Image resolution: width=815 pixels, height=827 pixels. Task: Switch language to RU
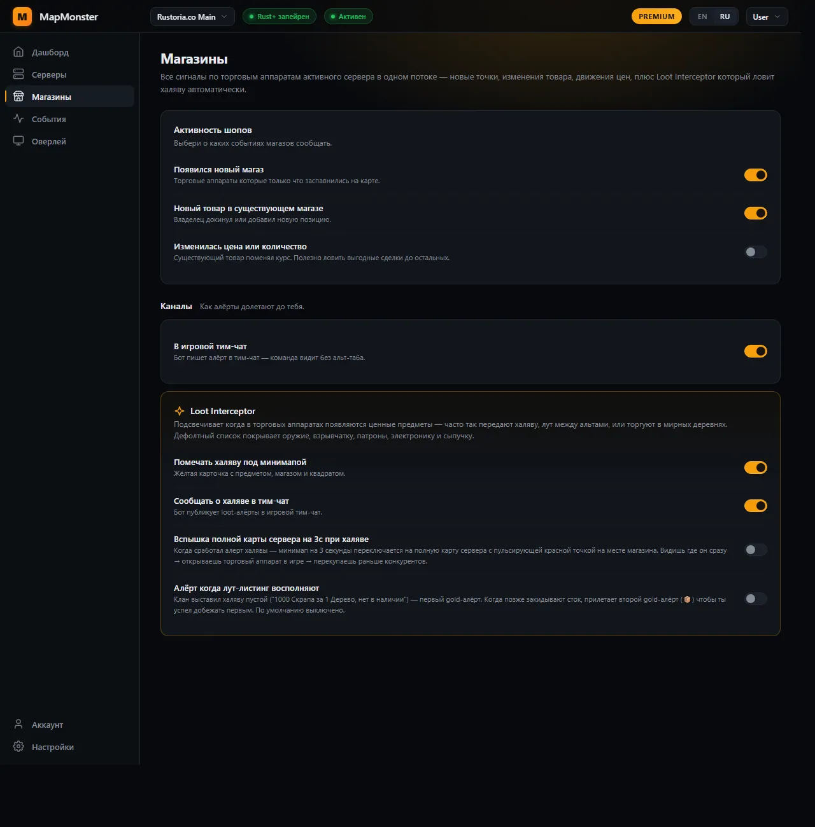(x=725, y=17)
